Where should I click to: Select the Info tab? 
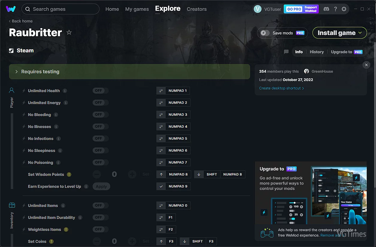tap(299, 52)
